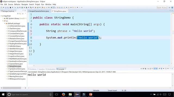Open the Run dropdown arrow beside play button

coord(24,8)
